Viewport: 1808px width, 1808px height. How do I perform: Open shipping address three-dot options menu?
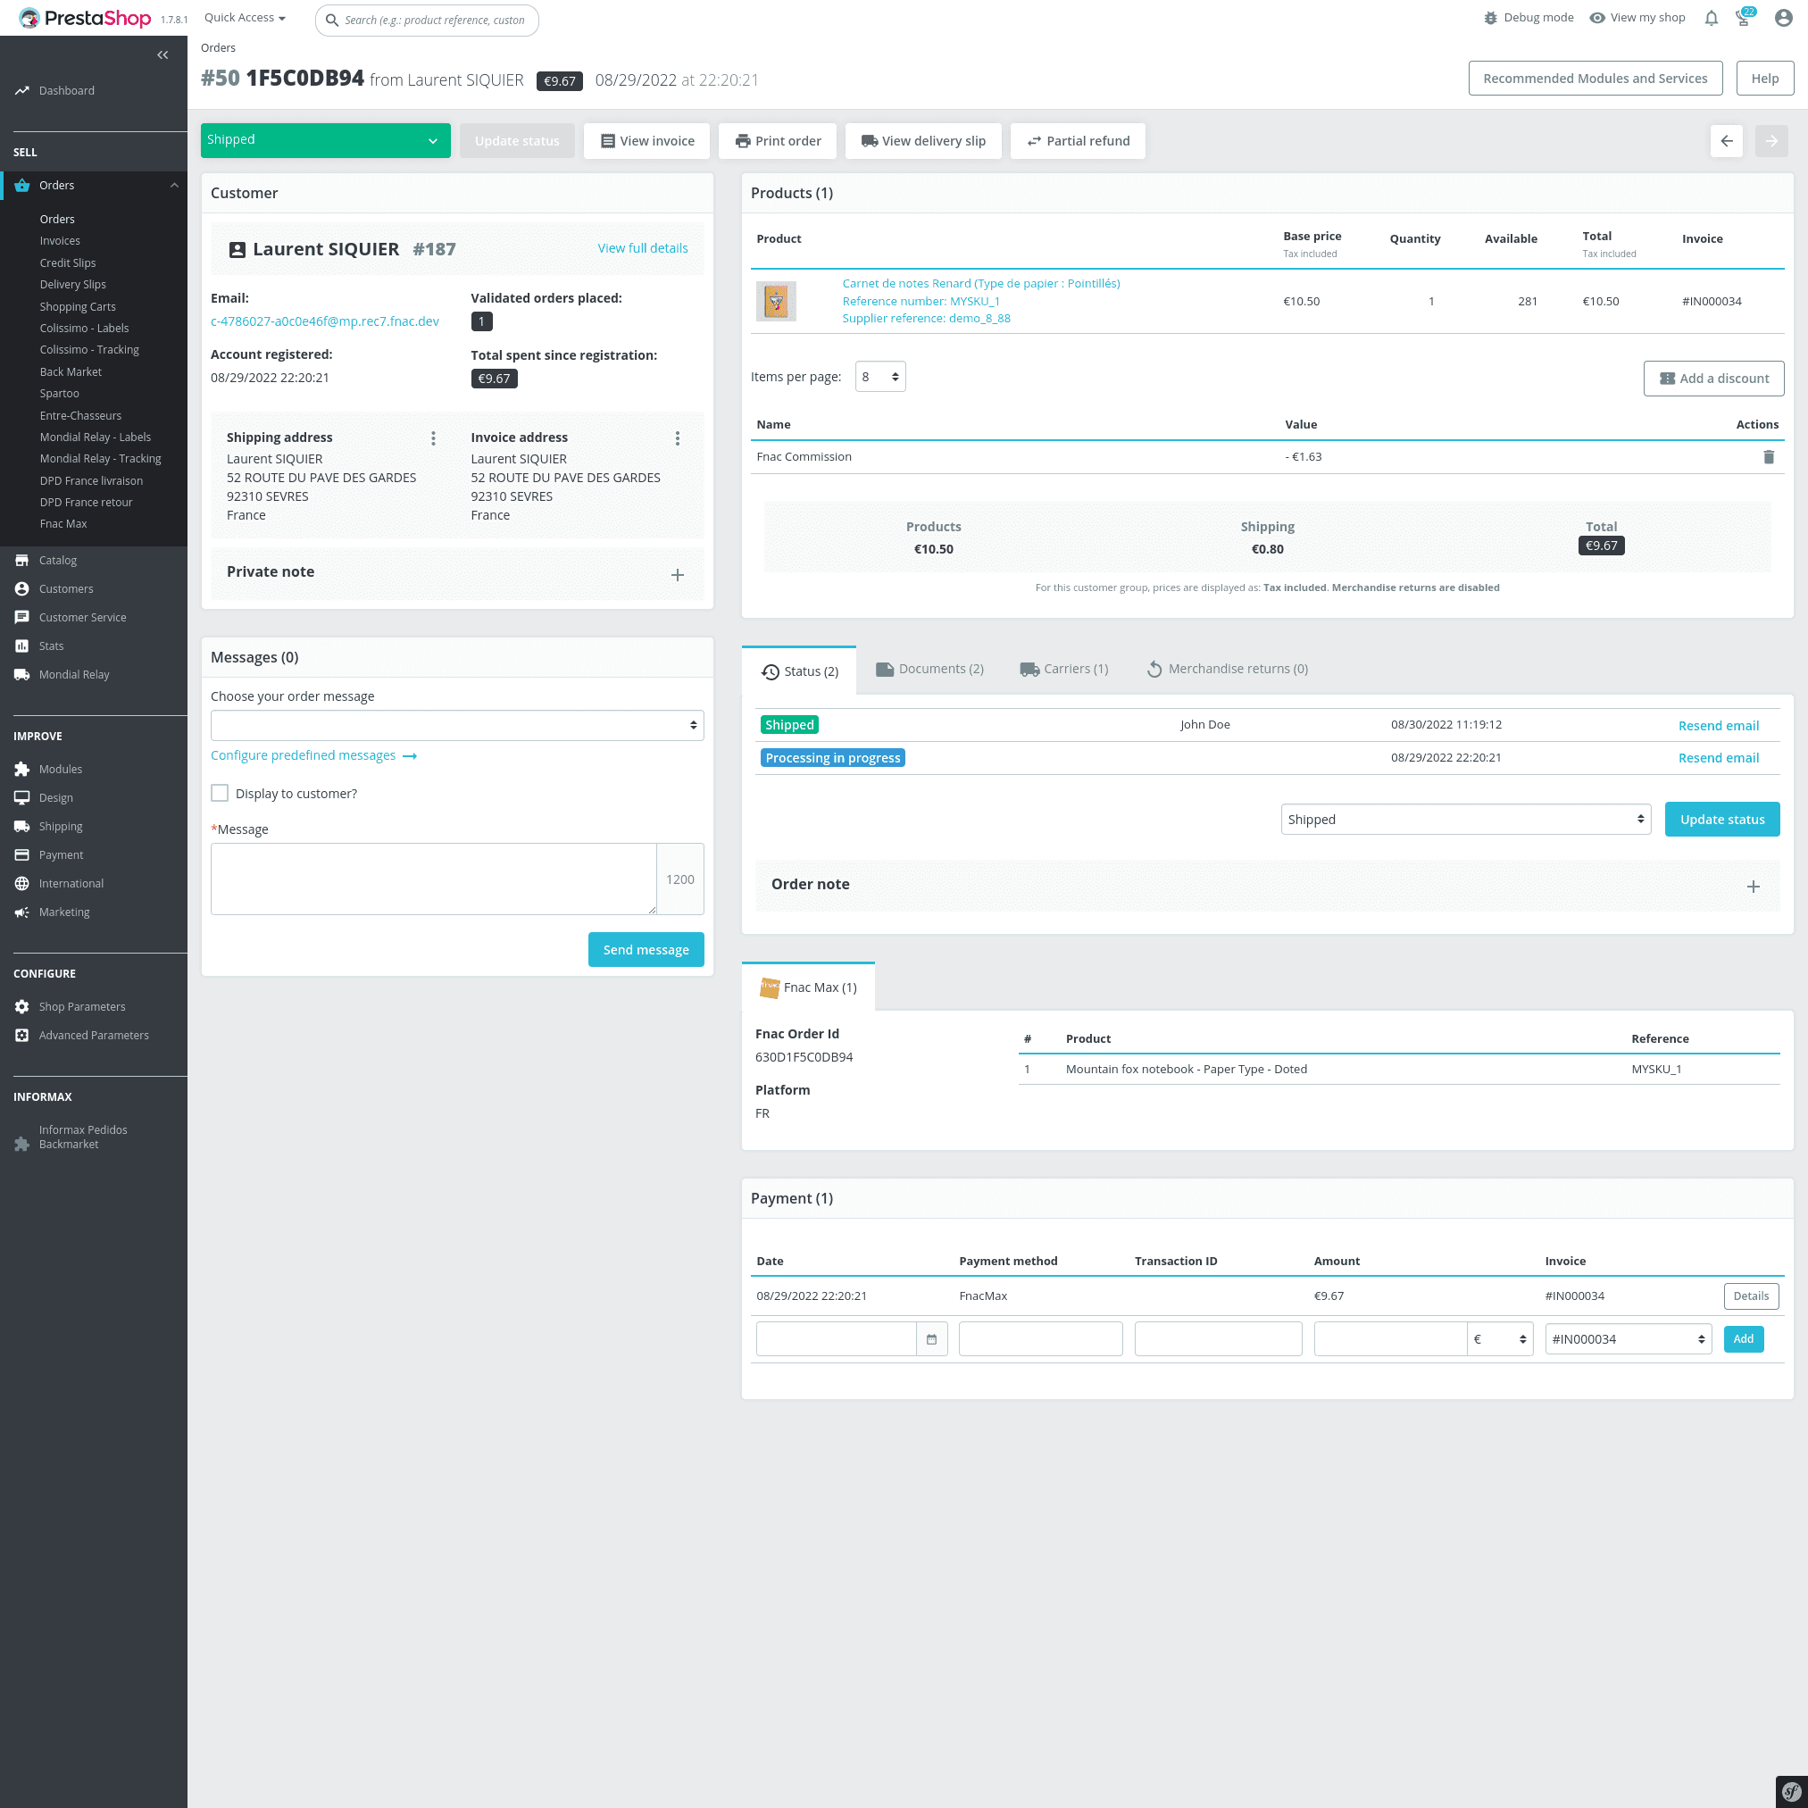(433, 438)
